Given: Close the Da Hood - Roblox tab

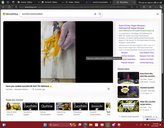Looking at the screenshot, I should point(63,2).
